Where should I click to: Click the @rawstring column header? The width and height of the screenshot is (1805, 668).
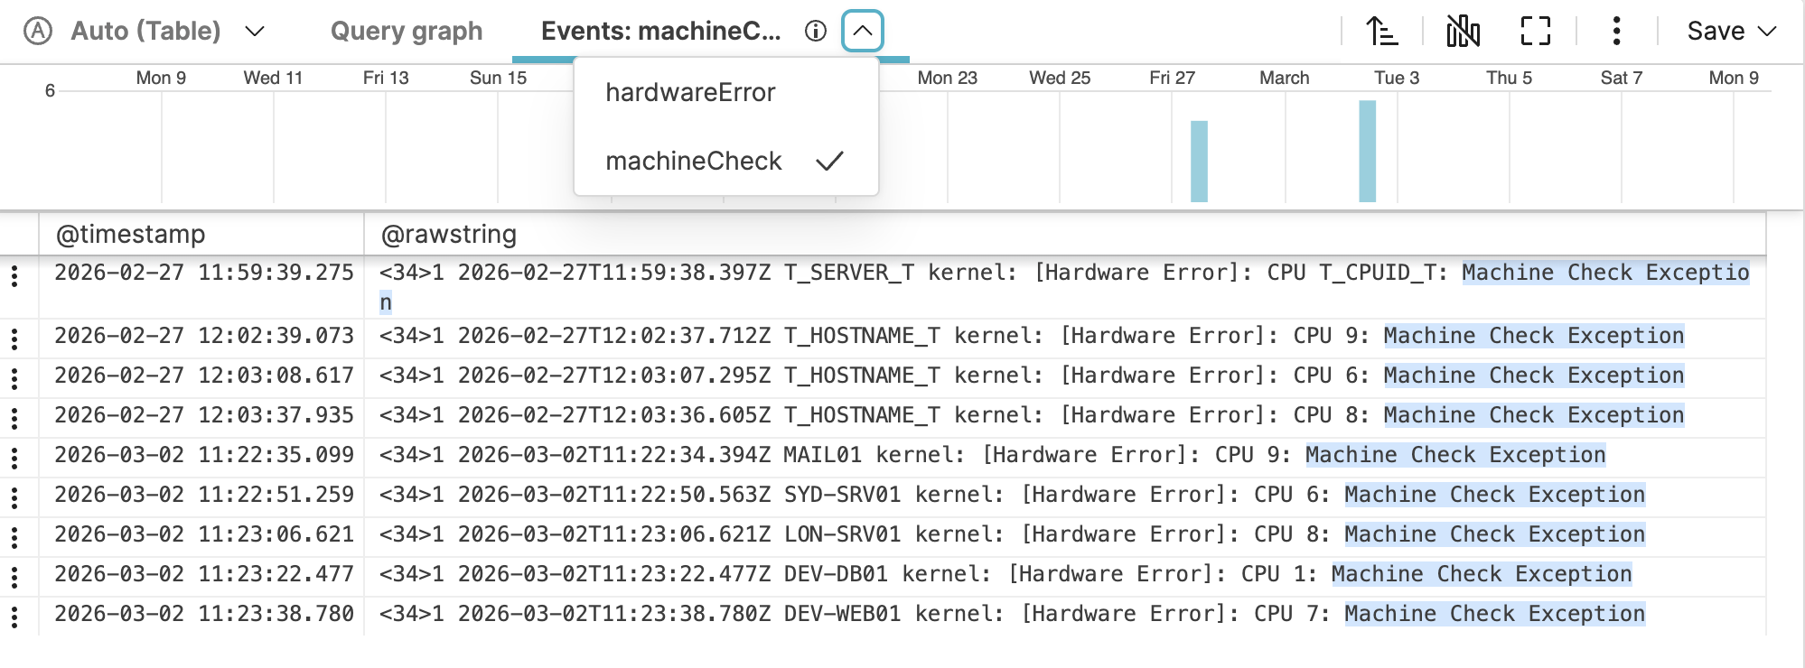click(449, 235)
